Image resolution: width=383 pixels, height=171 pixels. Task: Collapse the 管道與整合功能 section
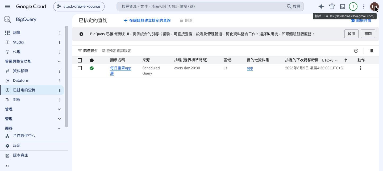59,61
